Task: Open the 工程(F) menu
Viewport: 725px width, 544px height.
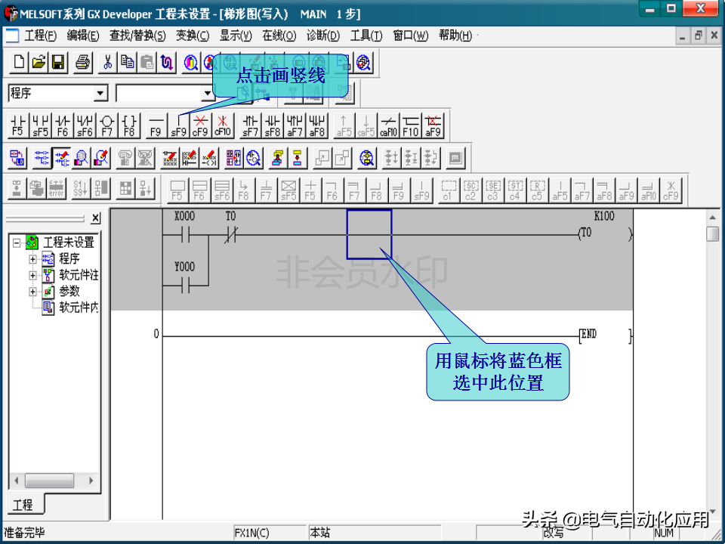Action: (x=40, y=36)
